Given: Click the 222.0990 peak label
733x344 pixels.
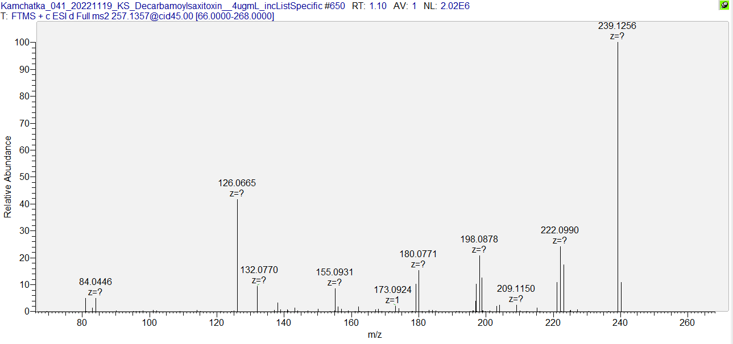Looking at the screenshot, I should coord(560,230).
